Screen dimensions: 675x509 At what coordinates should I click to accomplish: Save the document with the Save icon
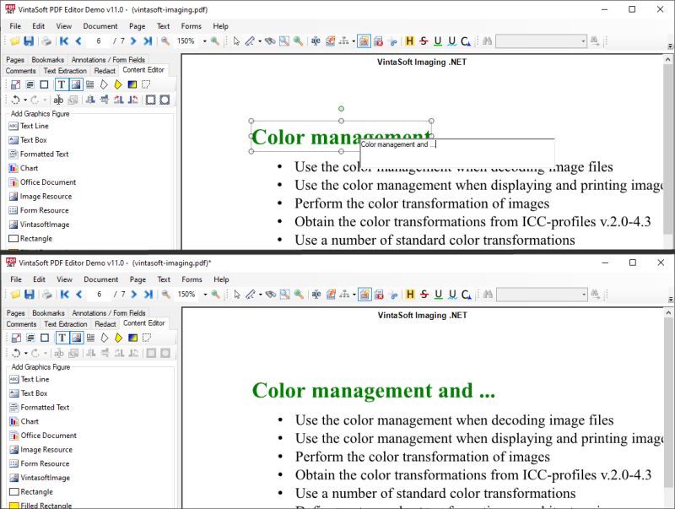pos(28,41)
